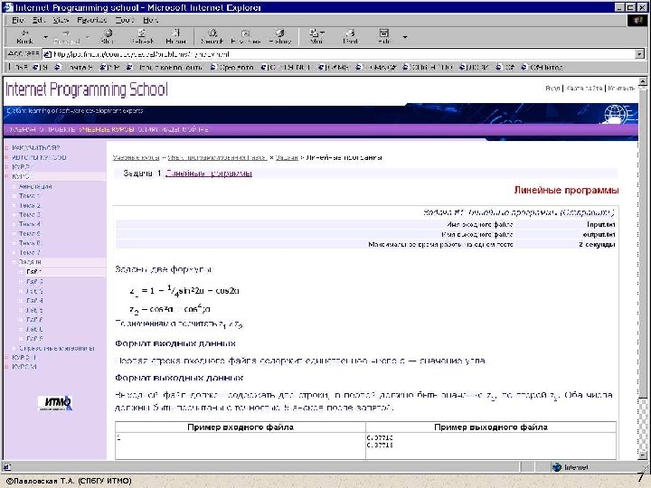Click the Задачи breadcrumb link
The width and height of the screenshot is (651, 488).
(287, 157)
